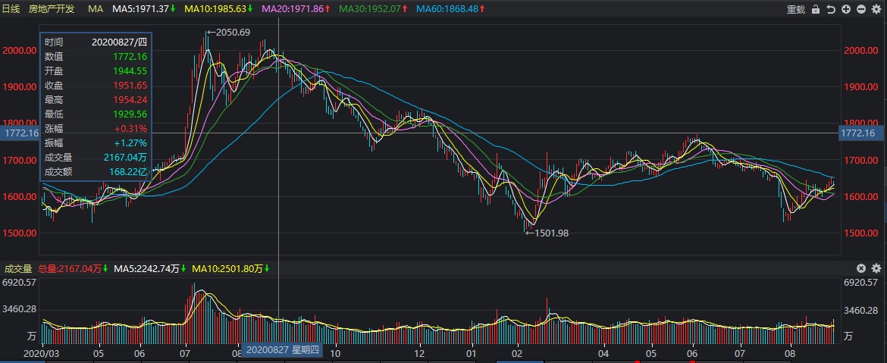This screenshot has width=887, height=363.
Task: Click the 20200827 星期四 date marker
Action: pyautogui.click(x=282, y=349)
